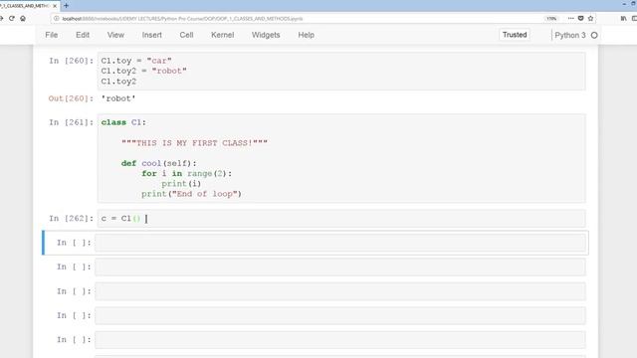This screenshot has width=637, height=358.
Task: Close the CLASSES_AND_METHODS browser tab
Action: pyautogui.click(x=55, y=6)
